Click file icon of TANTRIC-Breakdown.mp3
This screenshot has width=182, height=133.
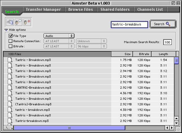(10, 87)
